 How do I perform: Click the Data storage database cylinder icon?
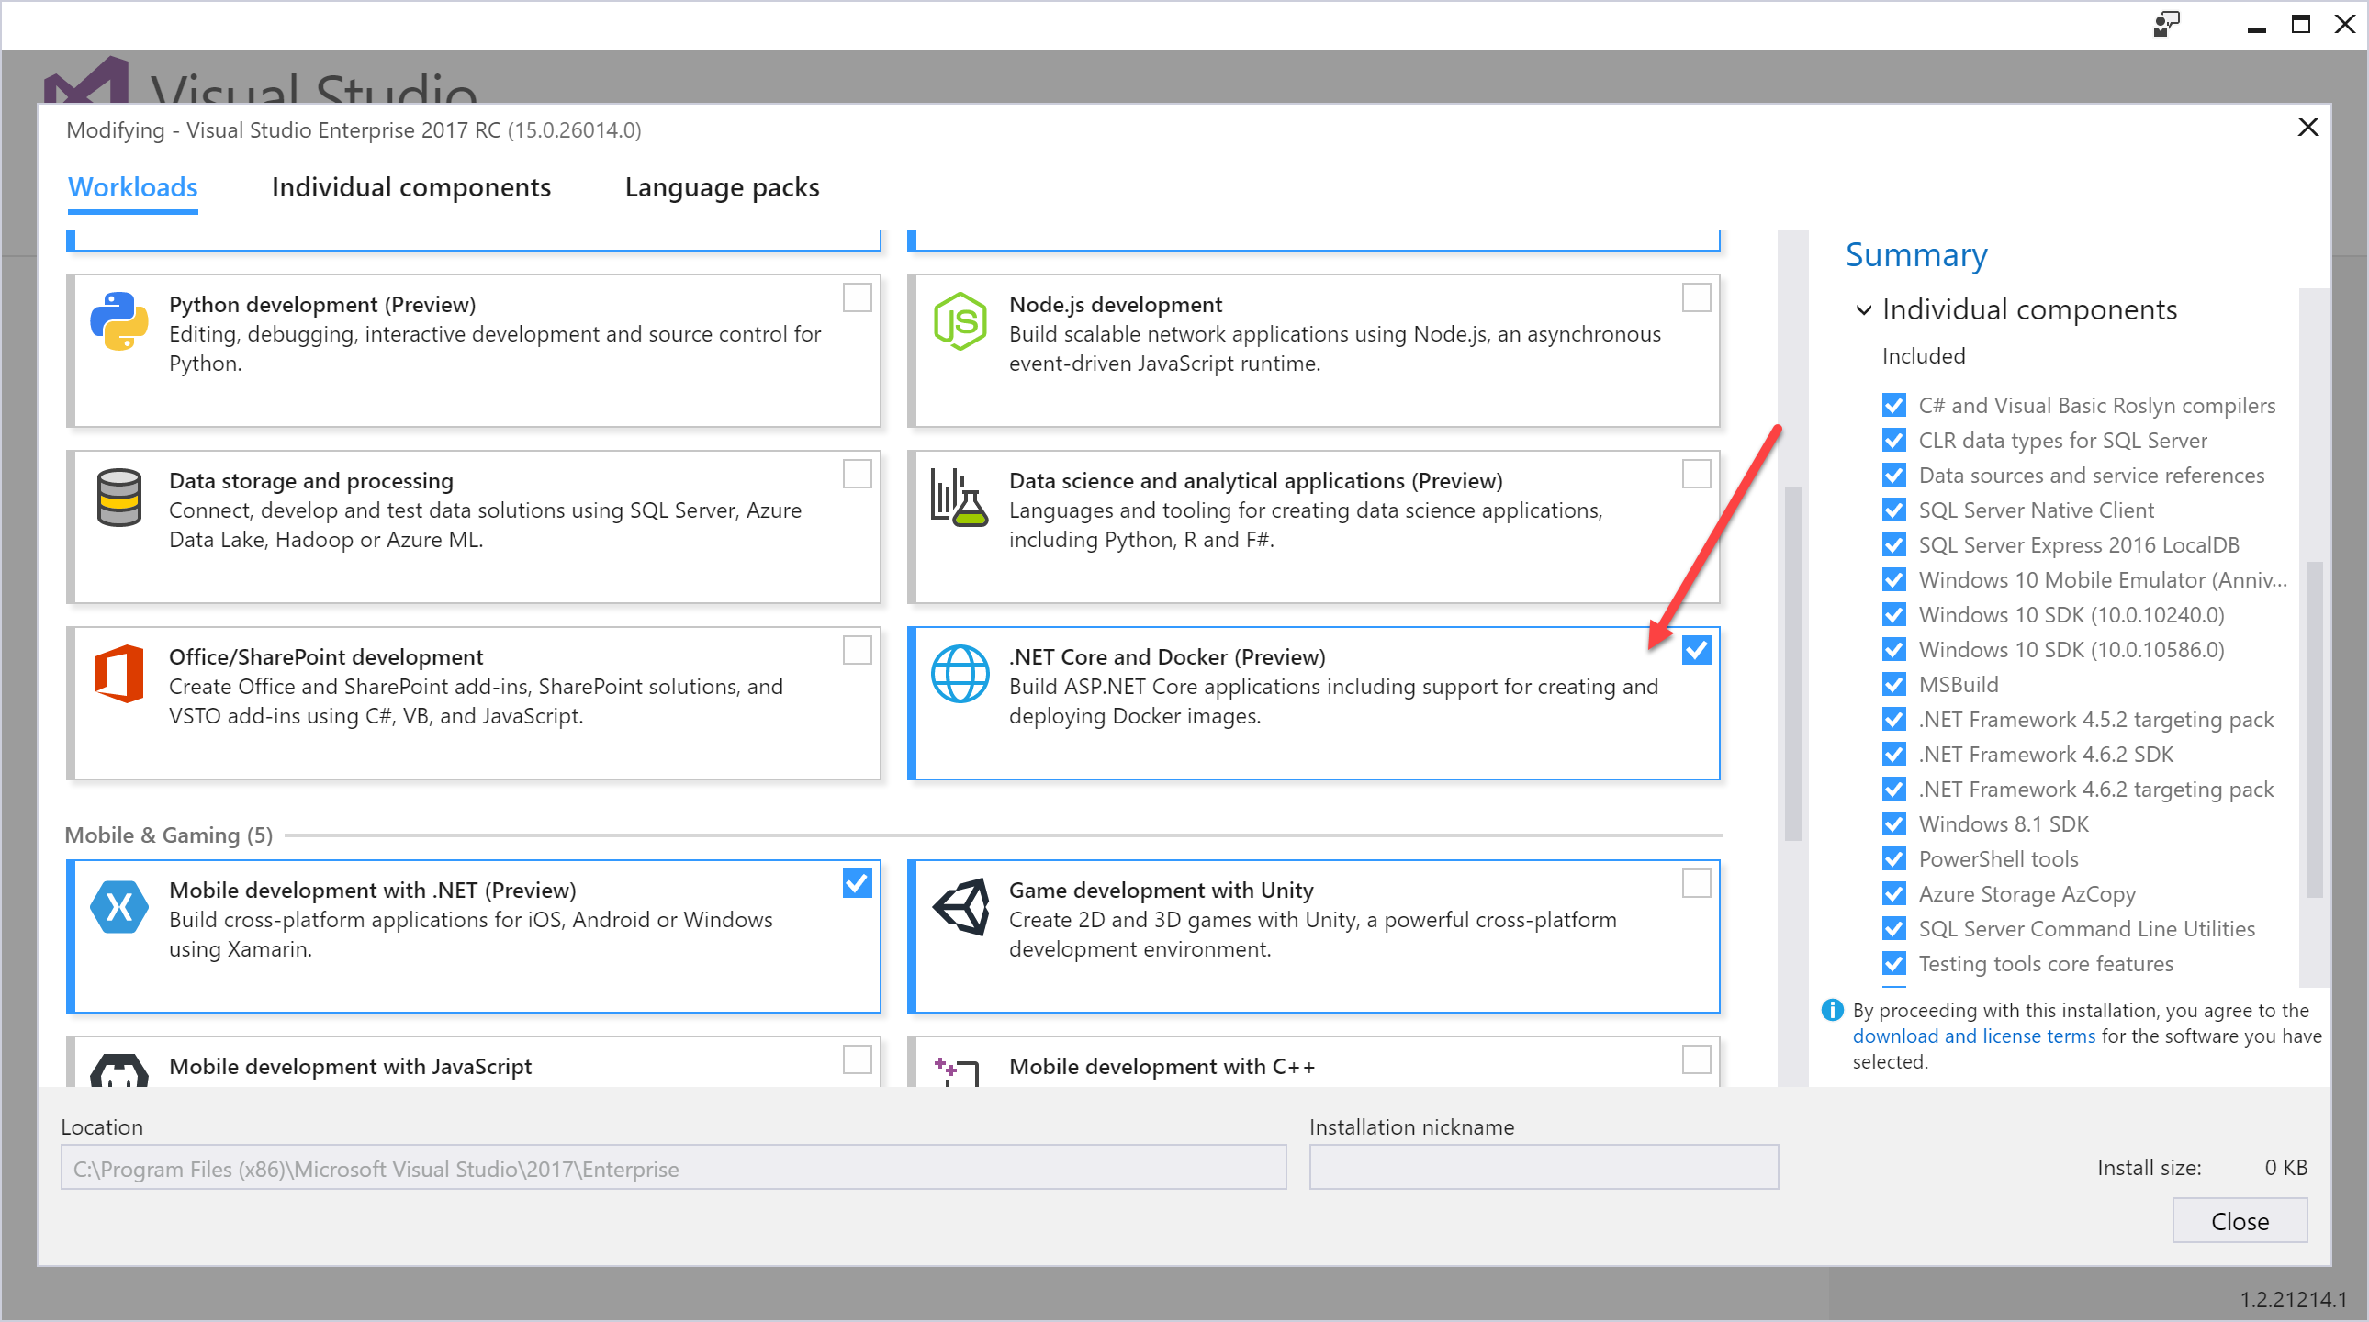pyautogui.click(x=118, y=498)
